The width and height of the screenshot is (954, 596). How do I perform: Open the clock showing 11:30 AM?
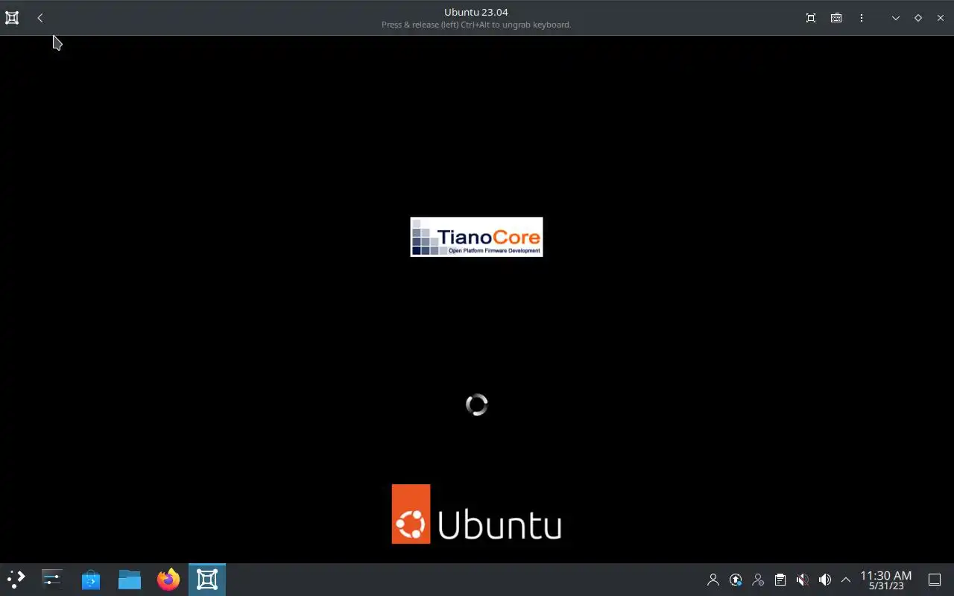point(886,580)
